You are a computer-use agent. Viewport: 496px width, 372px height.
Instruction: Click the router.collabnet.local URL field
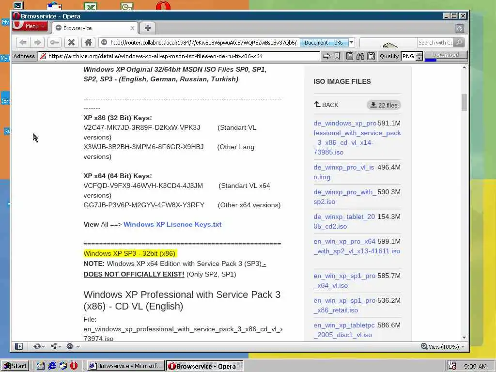(x=203, y=43)
